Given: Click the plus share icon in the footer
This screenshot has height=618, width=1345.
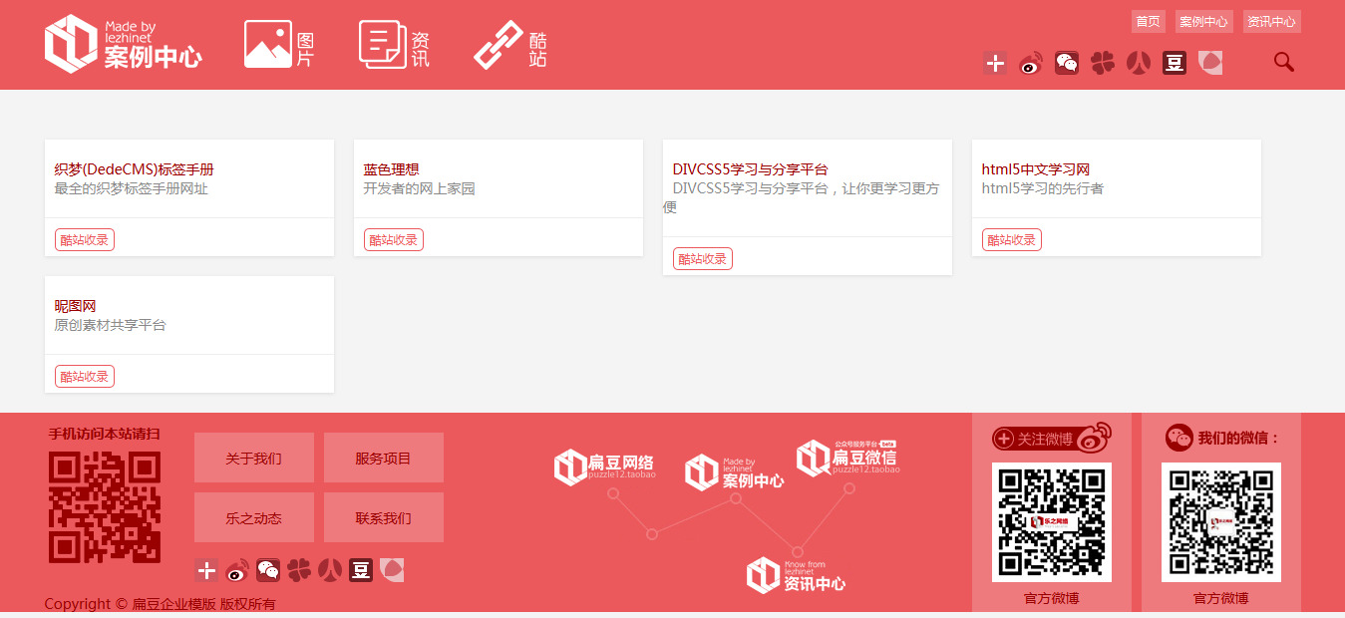Looking at the screenshot, I should 206,570.
